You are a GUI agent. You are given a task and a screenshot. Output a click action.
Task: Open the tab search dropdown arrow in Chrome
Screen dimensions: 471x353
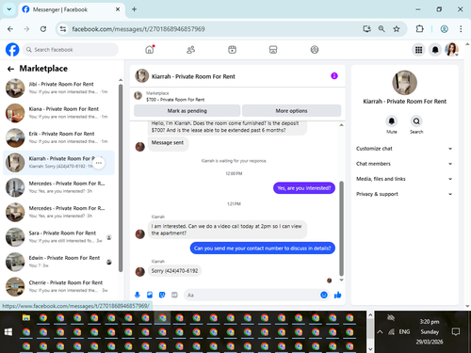pos(9,9)
